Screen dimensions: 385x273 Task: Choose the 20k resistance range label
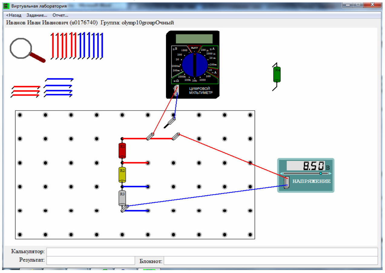[195, 81]
